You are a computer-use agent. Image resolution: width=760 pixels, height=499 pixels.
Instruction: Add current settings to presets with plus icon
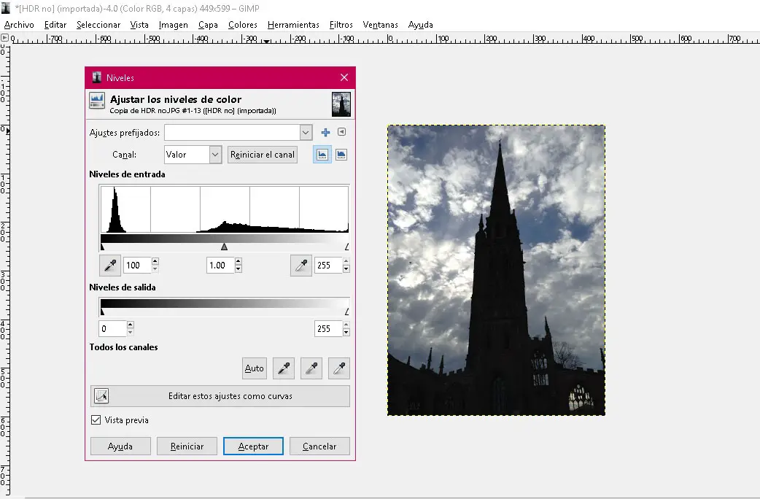coord(325,132)
